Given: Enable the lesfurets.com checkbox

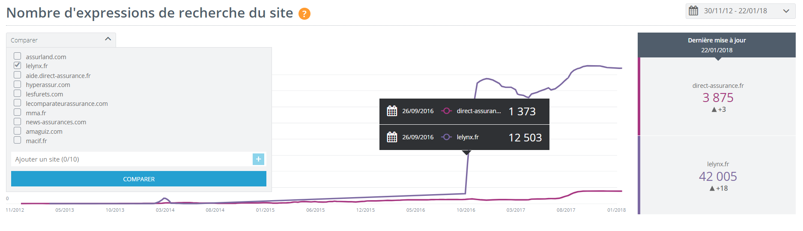Looking at the screenshot, I should tap(18, 93).
